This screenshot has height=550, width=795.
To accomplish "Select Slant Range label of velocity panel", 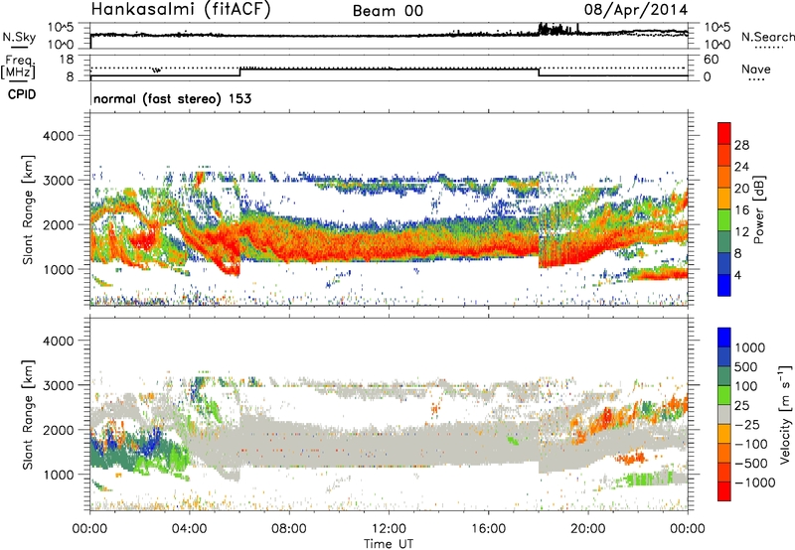I will (28, 414).
